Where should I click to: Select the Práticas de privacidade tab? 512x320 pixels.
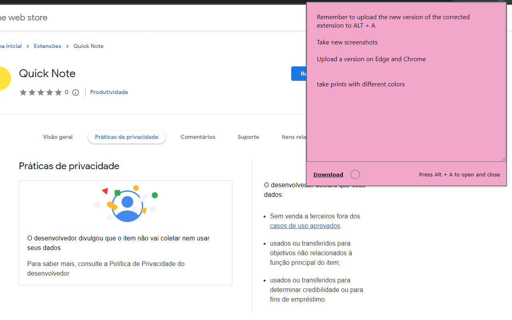click(127, 137)
